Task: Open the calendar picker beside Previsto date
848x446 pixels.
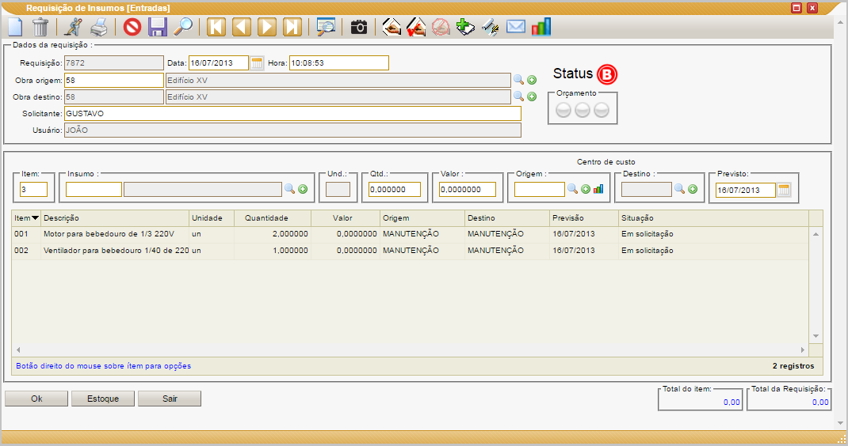Action: pyautogui.click(x=784, y=190)
